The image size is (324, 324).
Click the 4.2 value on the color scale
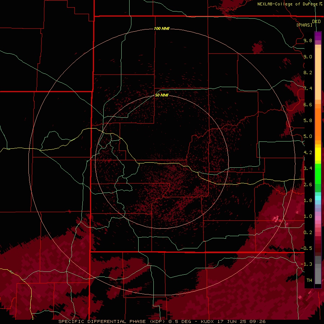(308, 153)
